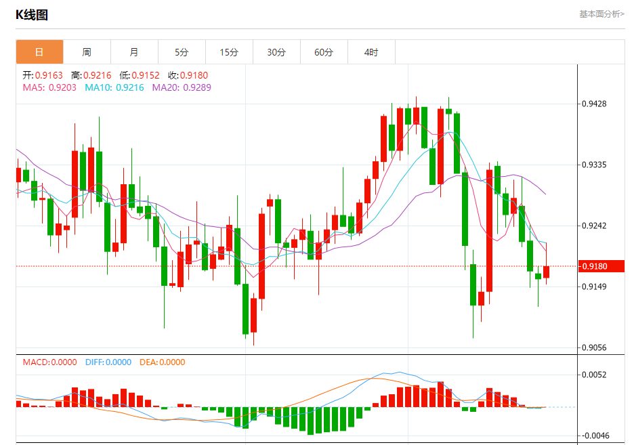This screenshot has height=445, width=634.
Task: Click the MACD:0.0000 indicator label
Action: point(49,362)
